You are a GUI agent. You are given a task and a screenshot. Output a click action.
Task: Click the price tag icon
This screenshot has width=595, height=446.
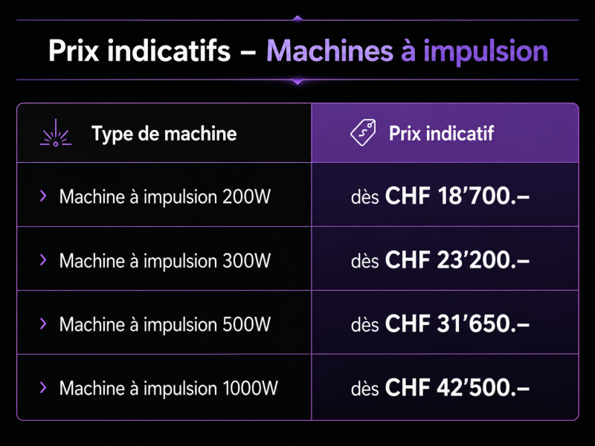tap(363, 133)
